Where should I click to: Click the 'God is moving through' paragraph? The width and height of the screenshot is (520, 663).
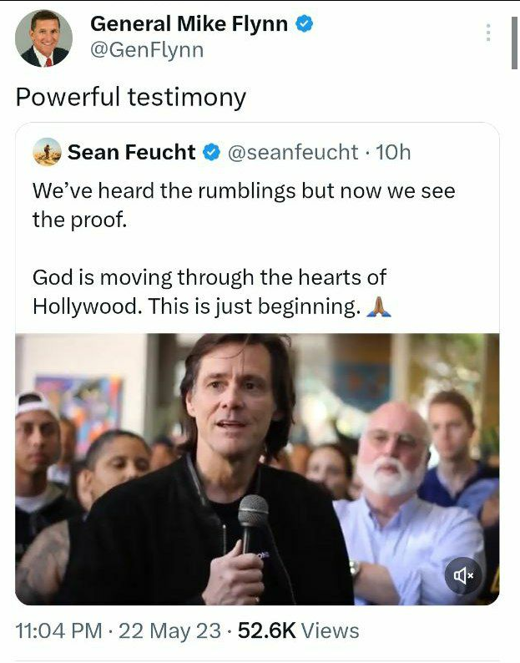pyautogui.click(x=210, y=292)
